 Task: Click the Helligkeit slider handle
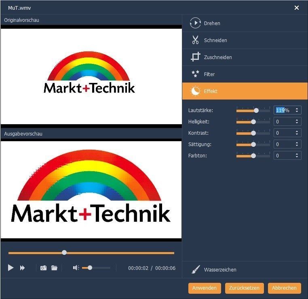(x=253, y=122)
